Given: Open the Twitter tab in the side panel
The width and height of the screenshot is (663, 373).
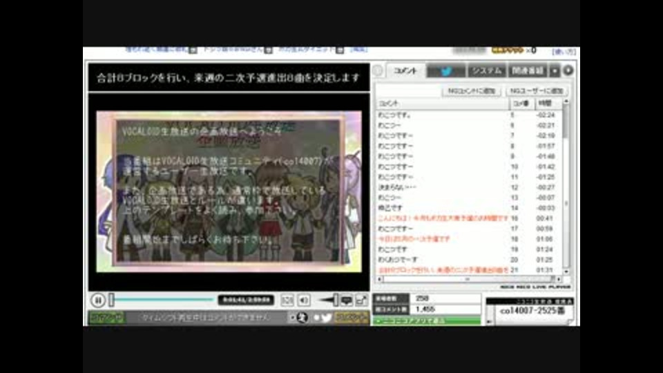Looking at the screenshot, I should click(445, 70).
